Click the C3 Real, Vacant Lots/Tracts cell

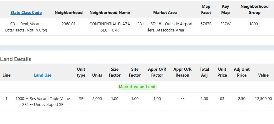(x=26, y=27)
